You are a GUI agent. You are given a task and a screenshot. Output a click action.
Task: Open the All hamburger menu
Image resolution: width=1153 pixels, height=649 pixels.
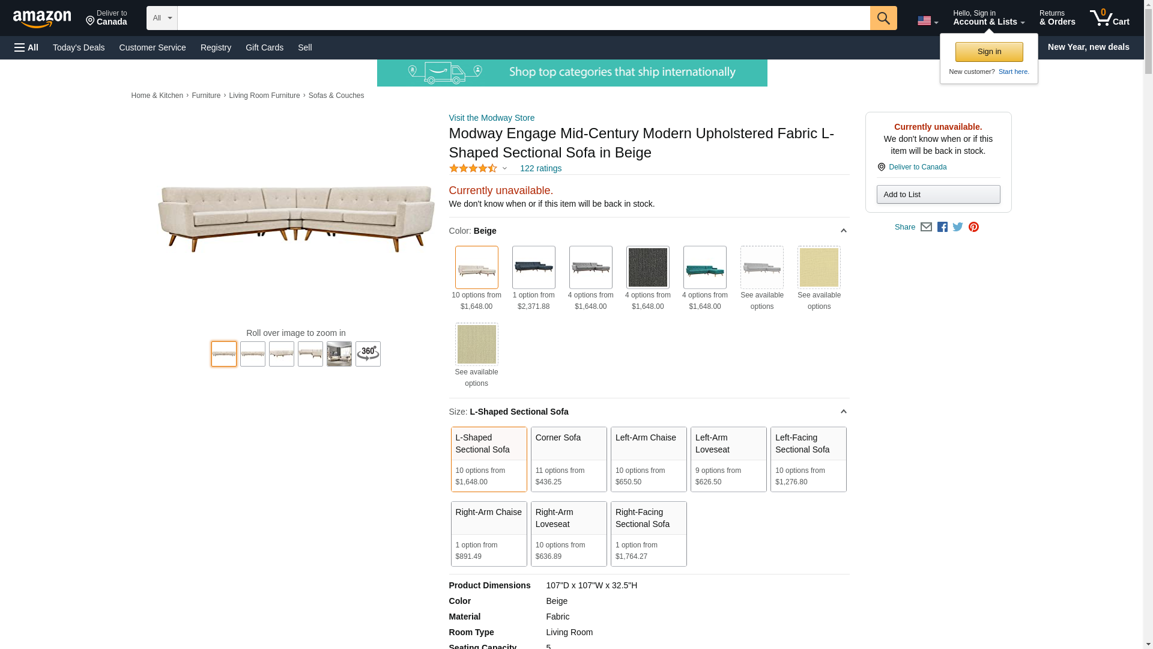coord(26,47)
